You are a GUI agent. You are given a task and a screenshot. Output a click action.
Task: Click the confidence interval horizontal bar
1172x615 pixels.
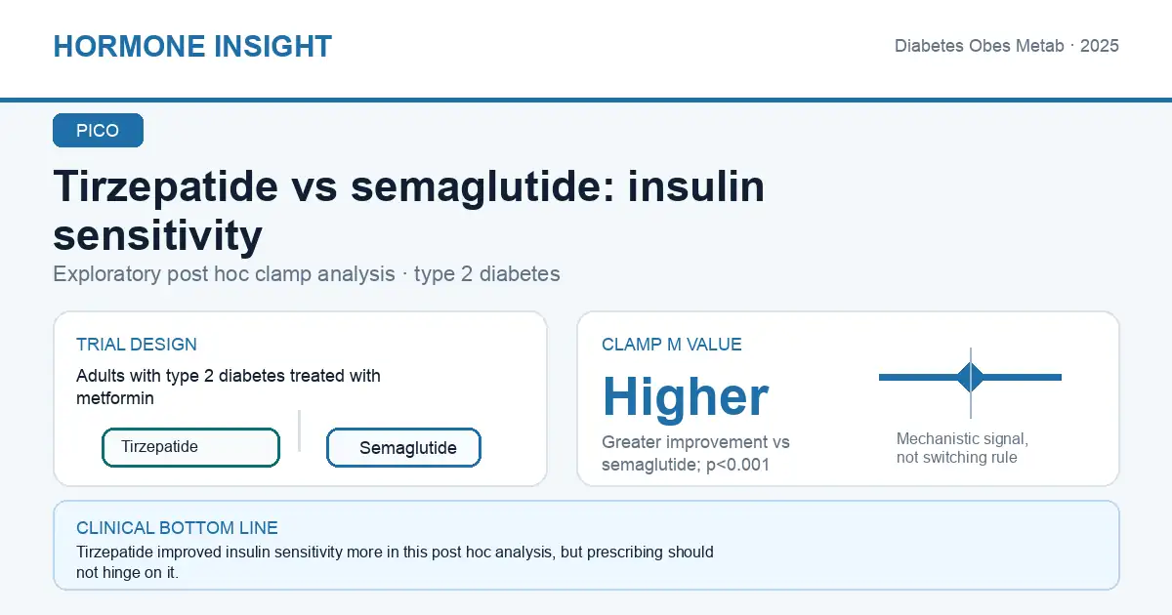[x=970, y=377]
